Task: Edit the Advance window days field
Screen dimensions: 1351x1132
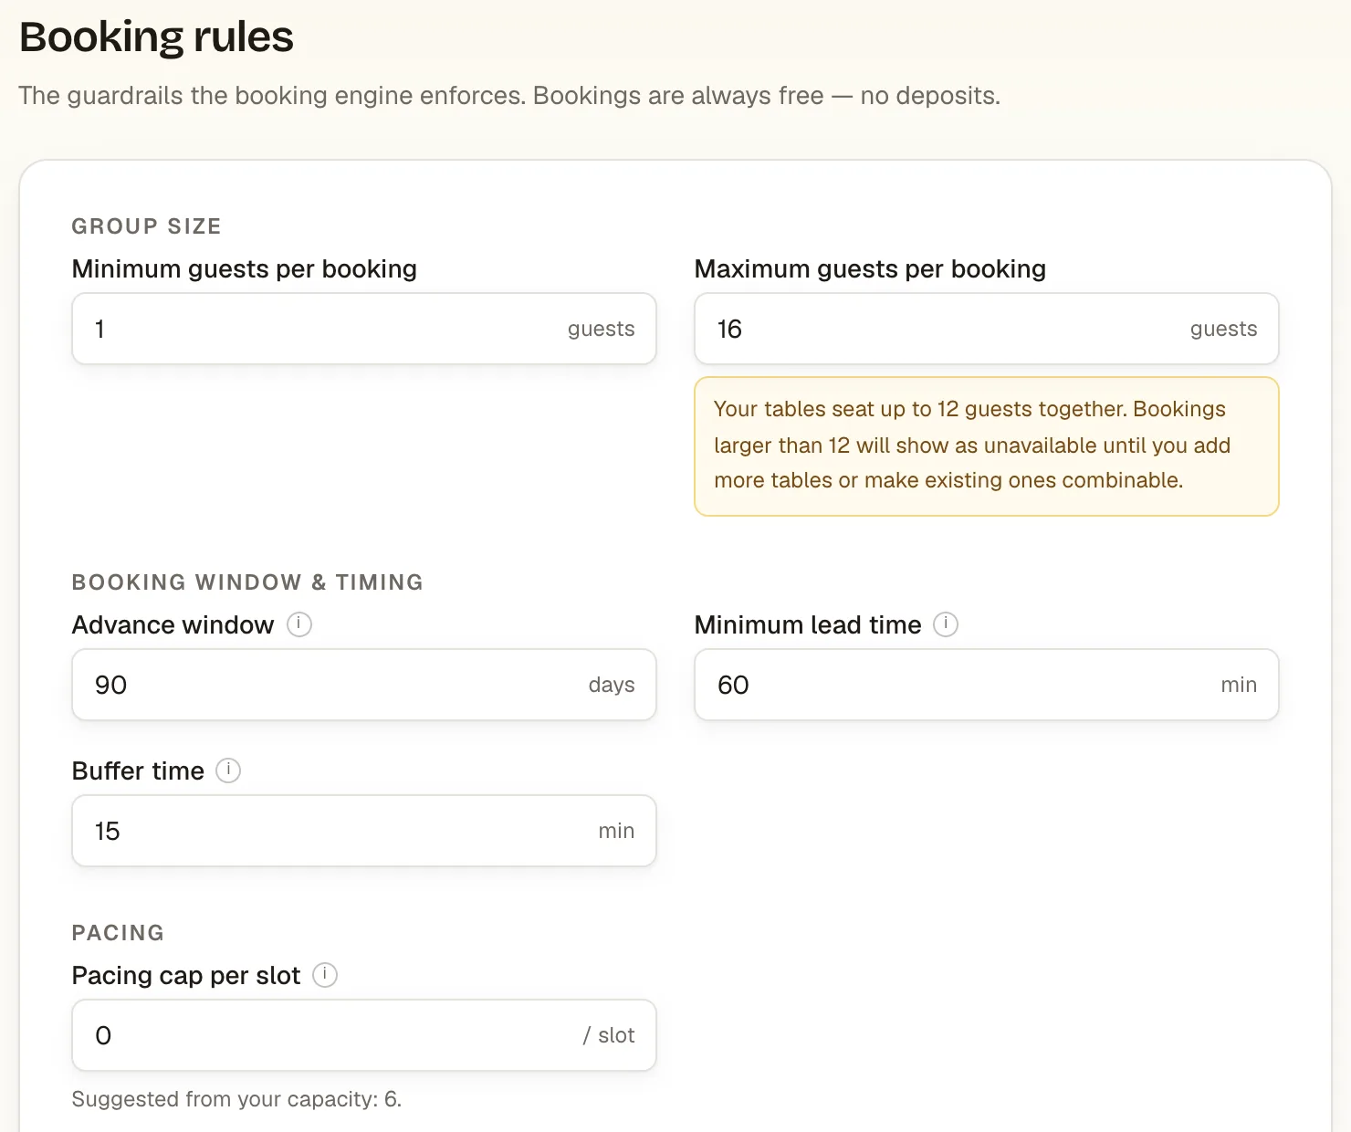Action: [364, 685]
